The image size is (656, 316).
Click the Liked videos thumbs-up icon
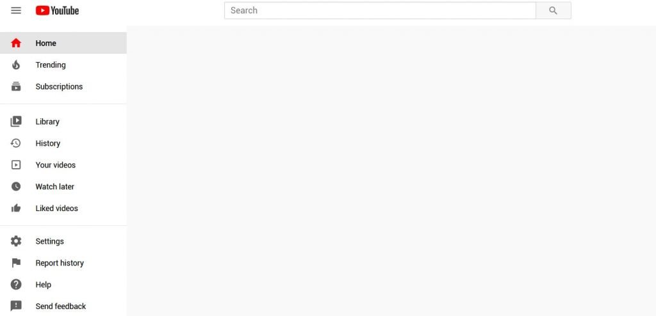pyautogui.click(x=16, y=208)
